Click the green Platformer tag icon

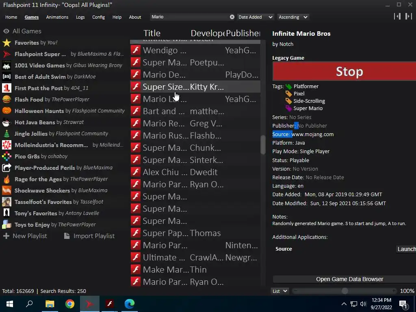(289, 87)
